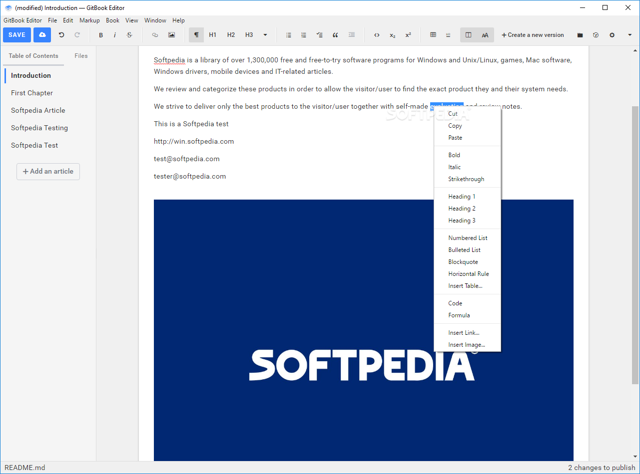Open the View menu
Screen dimensions: 640x474
[x=132, y=20]
